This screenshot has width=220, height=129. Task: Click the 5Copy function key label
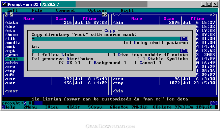click(95, 107)
